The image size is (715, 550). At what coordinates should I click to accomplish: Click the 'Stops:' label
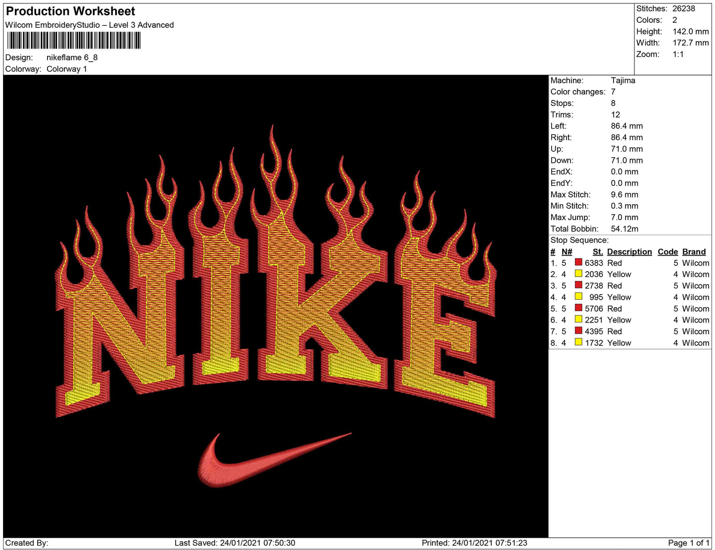[562, 103]
